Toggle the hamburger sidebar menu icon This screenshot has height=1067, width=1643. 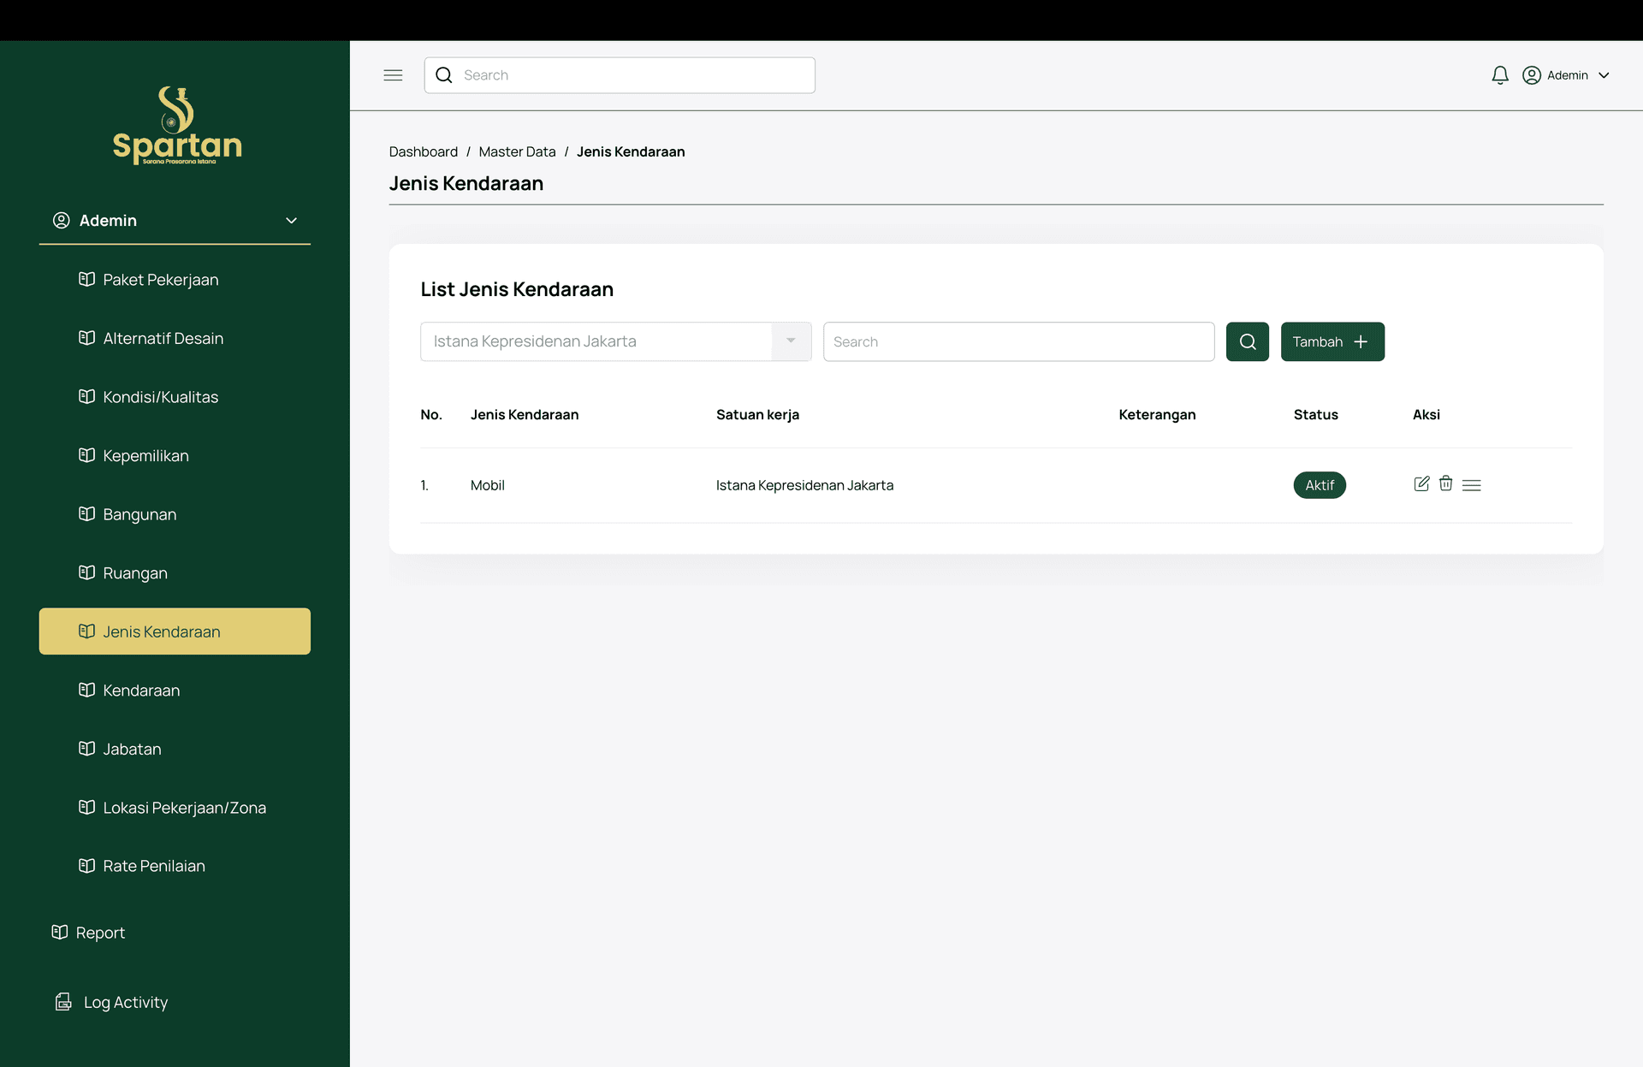pyautogui.click(x=393, y=75)
